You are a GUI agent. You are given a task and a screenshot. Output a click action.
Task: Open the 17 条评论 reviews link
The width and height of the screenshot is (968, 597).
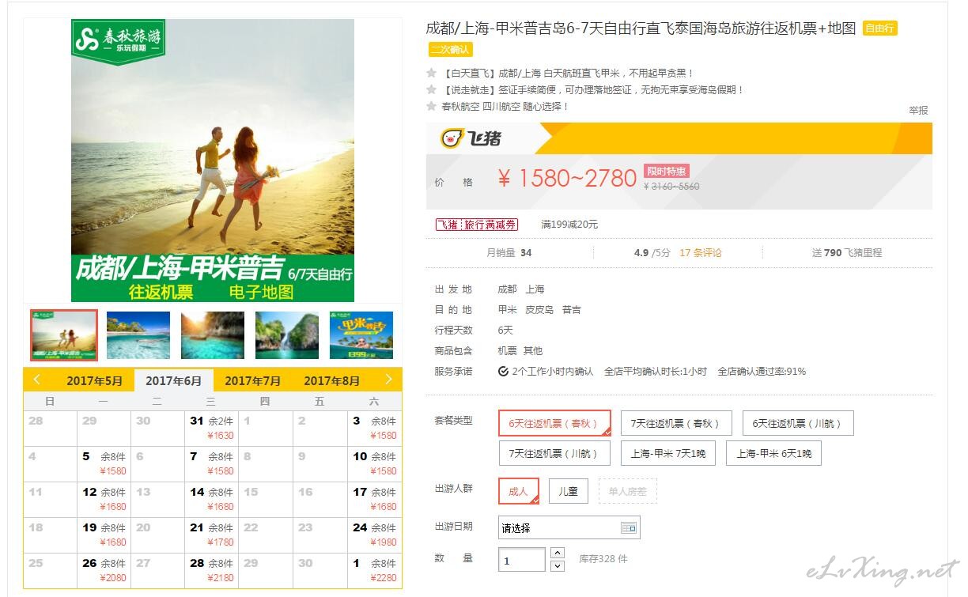(701, 253)
